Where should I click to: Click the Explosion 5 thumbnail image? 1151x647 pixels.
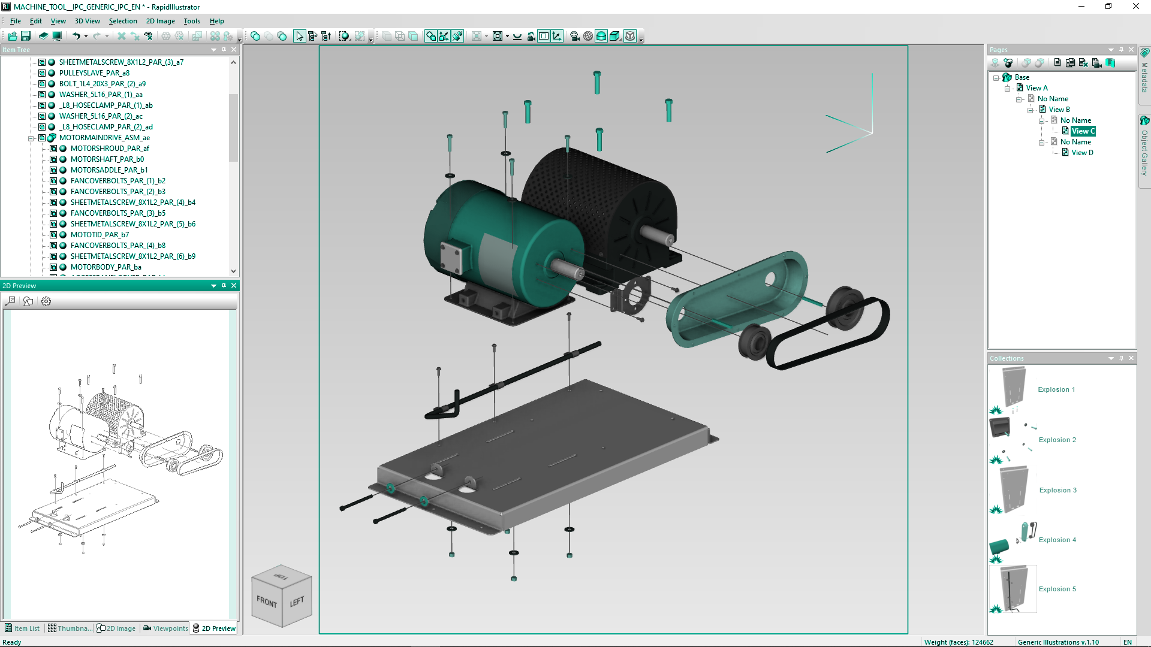1013,589
